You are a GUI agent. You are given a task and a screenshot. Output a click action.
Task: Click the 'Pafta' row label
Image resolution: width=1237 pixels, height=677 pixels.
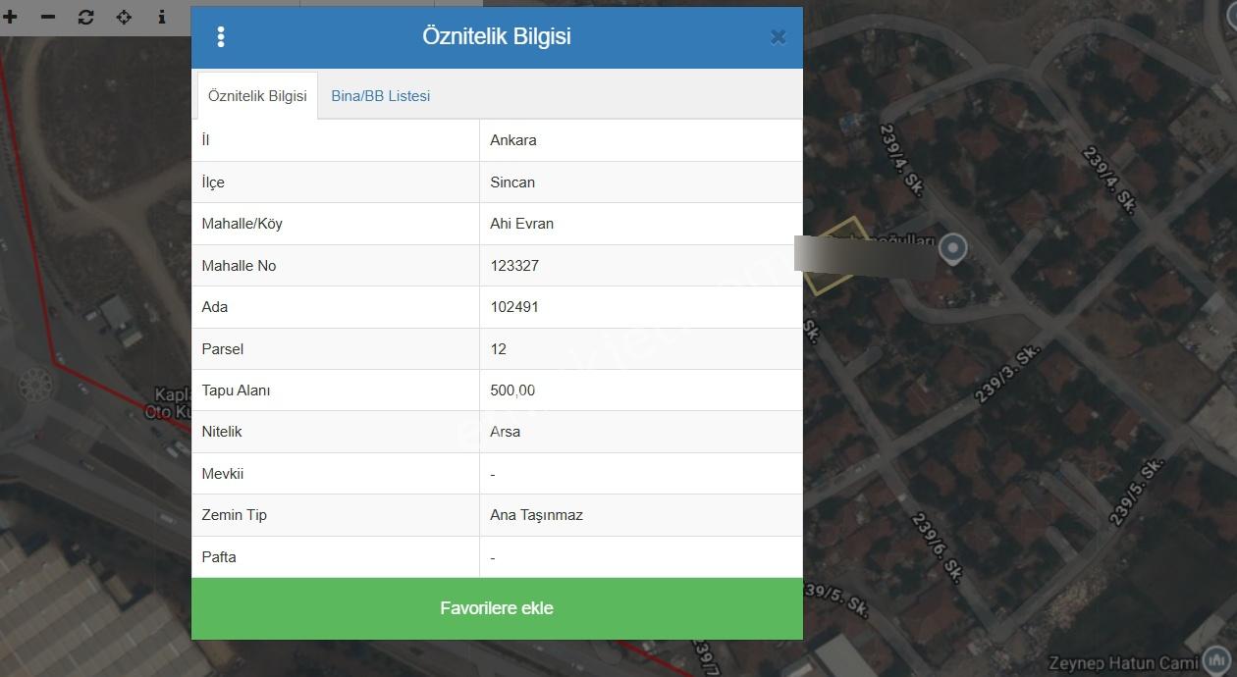pyautogui.click(x=218, y=557)
